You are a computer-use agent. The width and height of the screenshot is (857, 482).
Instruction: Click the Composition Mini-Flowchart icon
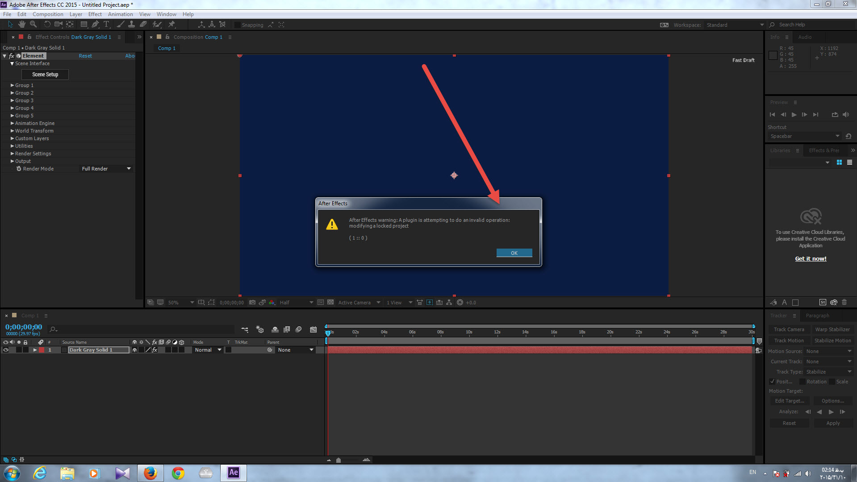coord(245,330)
